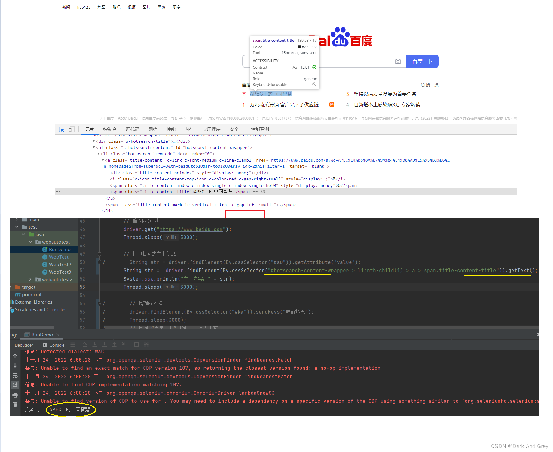The width and height of the screenshot is (553, 452).
Task: Collapse the line 49 comment fold in gutter
Action: click(x=99, y=254)
